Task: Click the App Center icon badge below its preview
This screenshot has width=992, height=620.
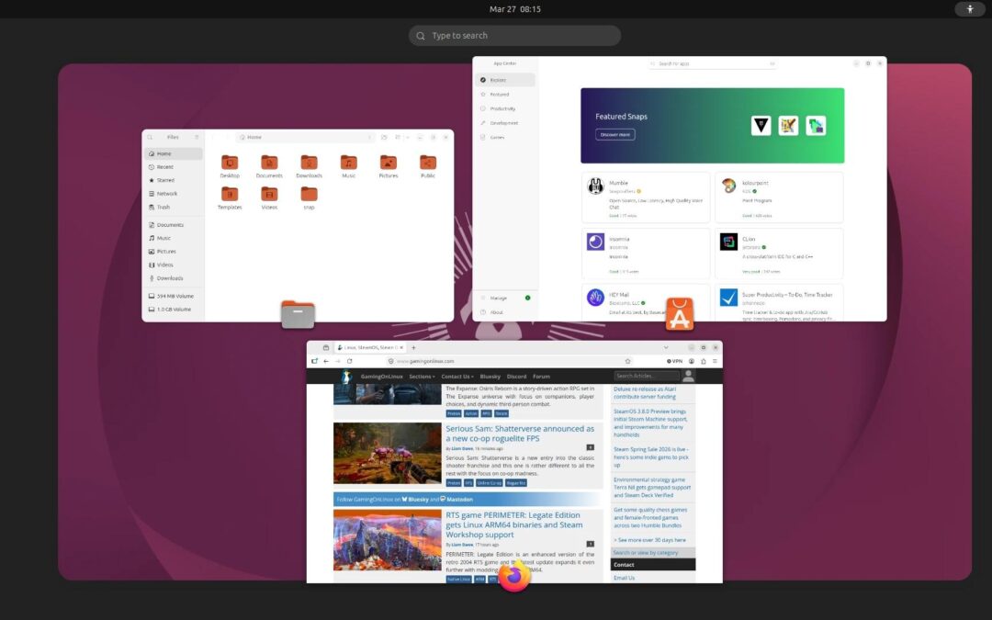Action: coord(680,314)
